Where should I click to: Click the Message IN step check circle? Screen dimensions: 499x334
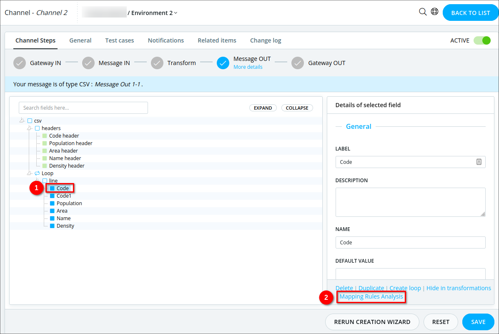[x=88, y=63]
